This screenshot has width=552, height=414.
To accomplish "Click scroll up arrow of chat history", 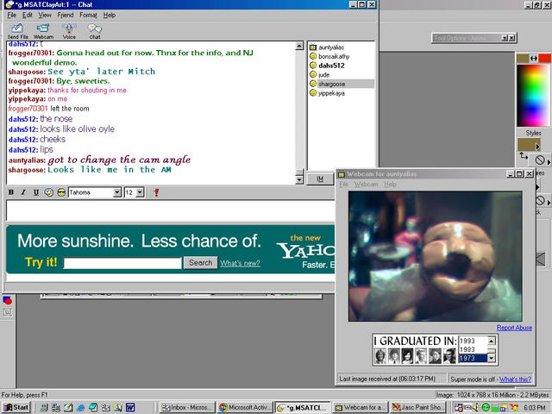I will [299, 46].
